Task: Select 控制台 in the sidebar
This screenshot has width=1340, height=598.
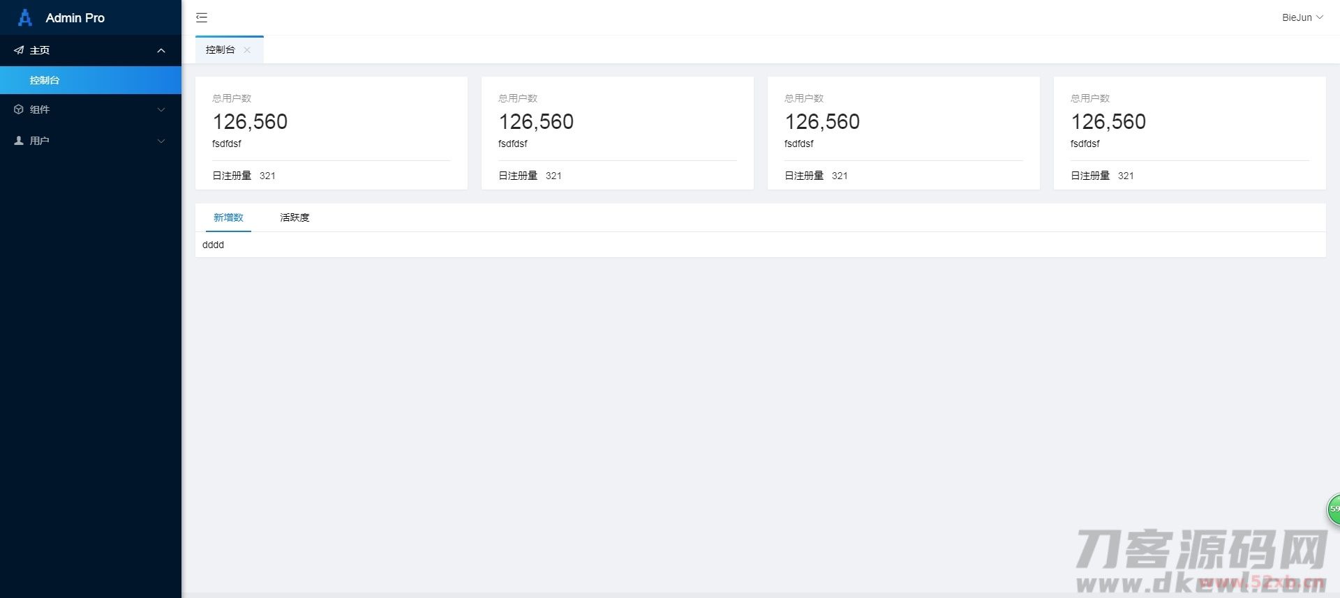Action: 45,80
